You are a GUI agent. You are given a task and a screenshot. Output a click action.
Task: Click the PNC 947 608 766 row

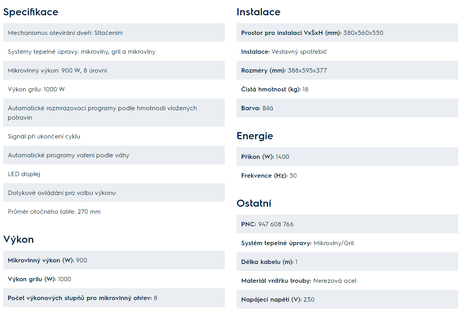pos(347,224)
